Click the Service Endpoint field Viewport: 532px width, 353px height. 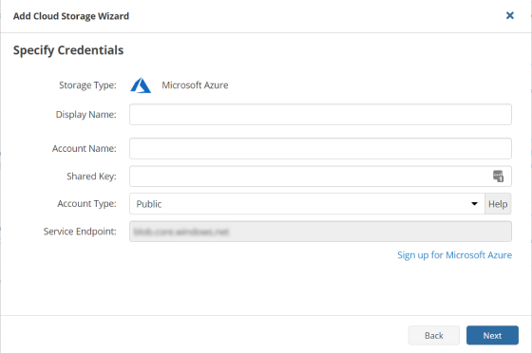pyautogui.click(x=320, y=232)
